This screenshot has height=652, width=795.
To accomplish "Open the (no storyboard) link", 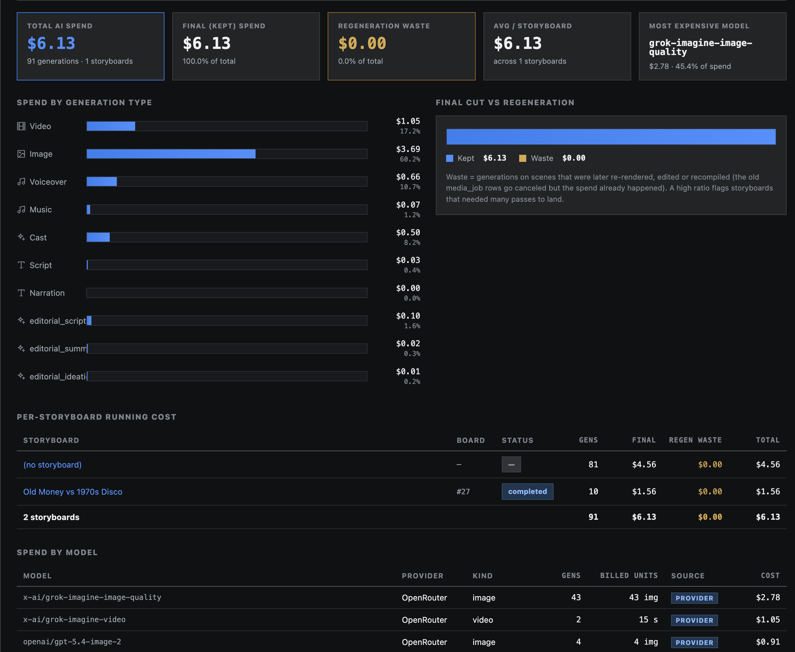I will click(52, 465).
